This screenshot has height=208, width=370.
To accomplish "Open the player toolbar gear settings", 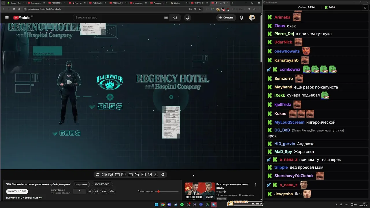I will point(163,174).
